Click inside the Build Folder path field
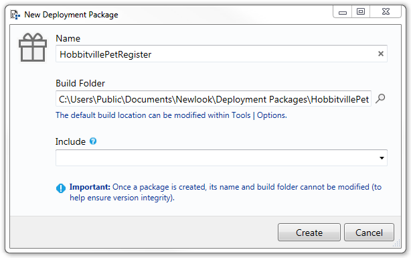The height and width of the screenshot is (258, 411). pos(214,99)
